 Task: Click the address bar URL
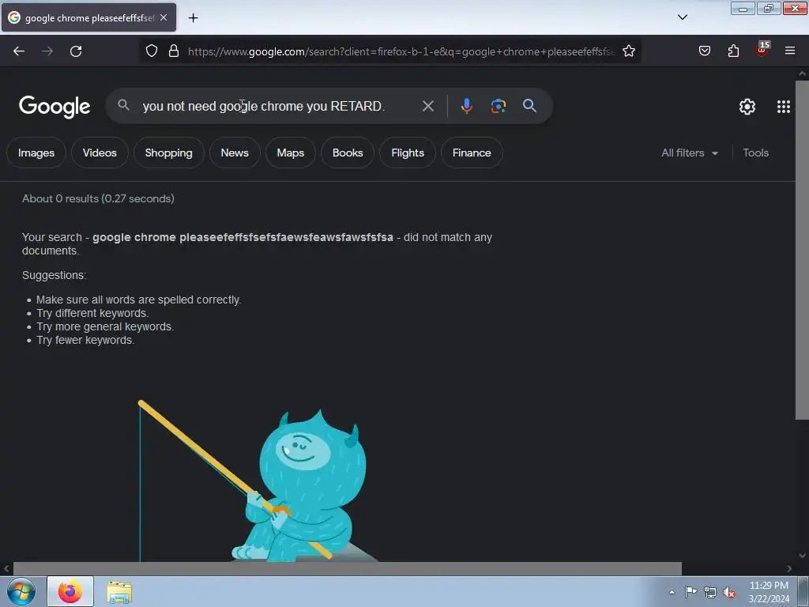pos(401,51)
